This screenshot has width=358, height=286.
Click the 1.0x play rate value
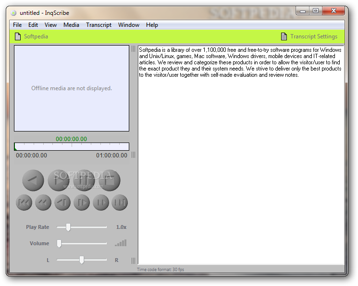121,227
